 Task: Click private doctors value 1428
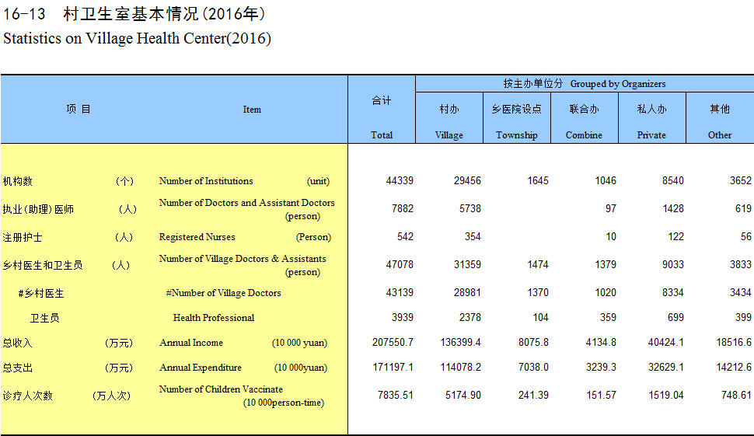pyautogui.click(x=672, y=208)
